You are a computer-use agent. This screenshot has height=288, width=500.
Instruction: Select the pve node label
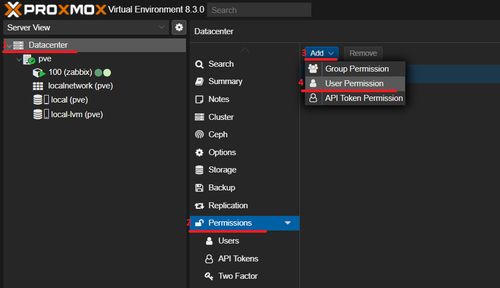(45, 59)
